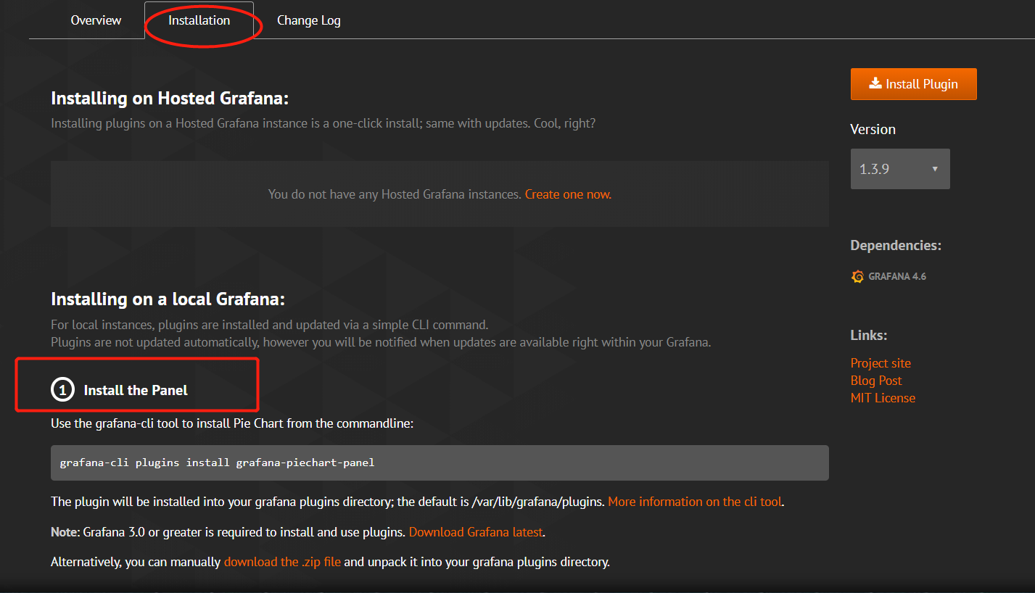Click the 'Create one now.' link

(568, 194)
